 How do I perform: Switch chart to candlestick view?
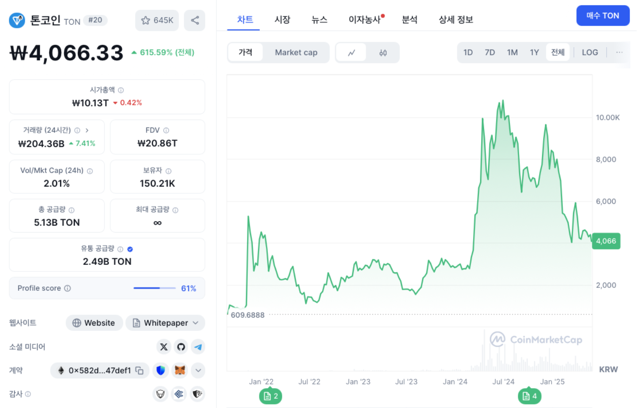(x=383, y=53)
